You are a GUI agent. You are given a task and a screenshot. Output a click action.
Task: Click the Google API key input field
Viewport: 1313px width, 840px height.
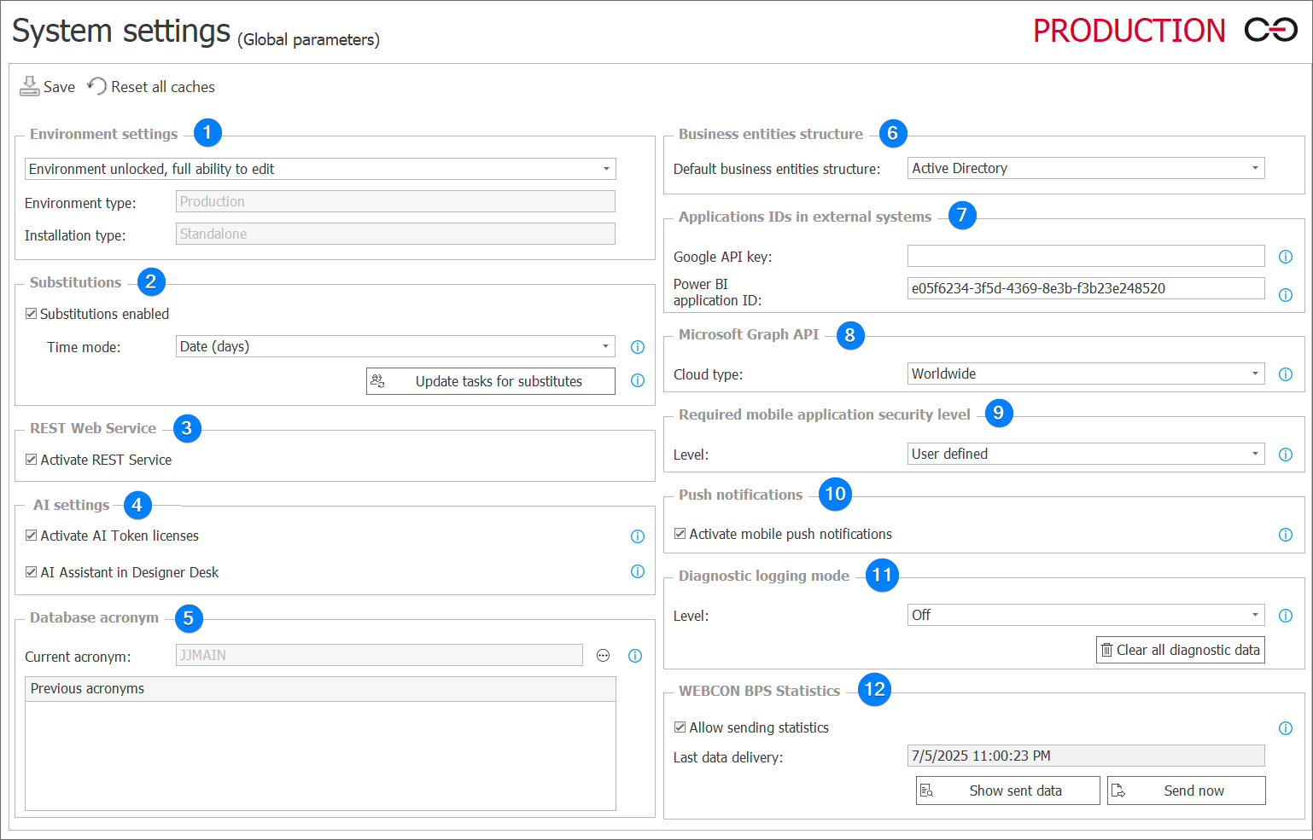[1086, 256]
